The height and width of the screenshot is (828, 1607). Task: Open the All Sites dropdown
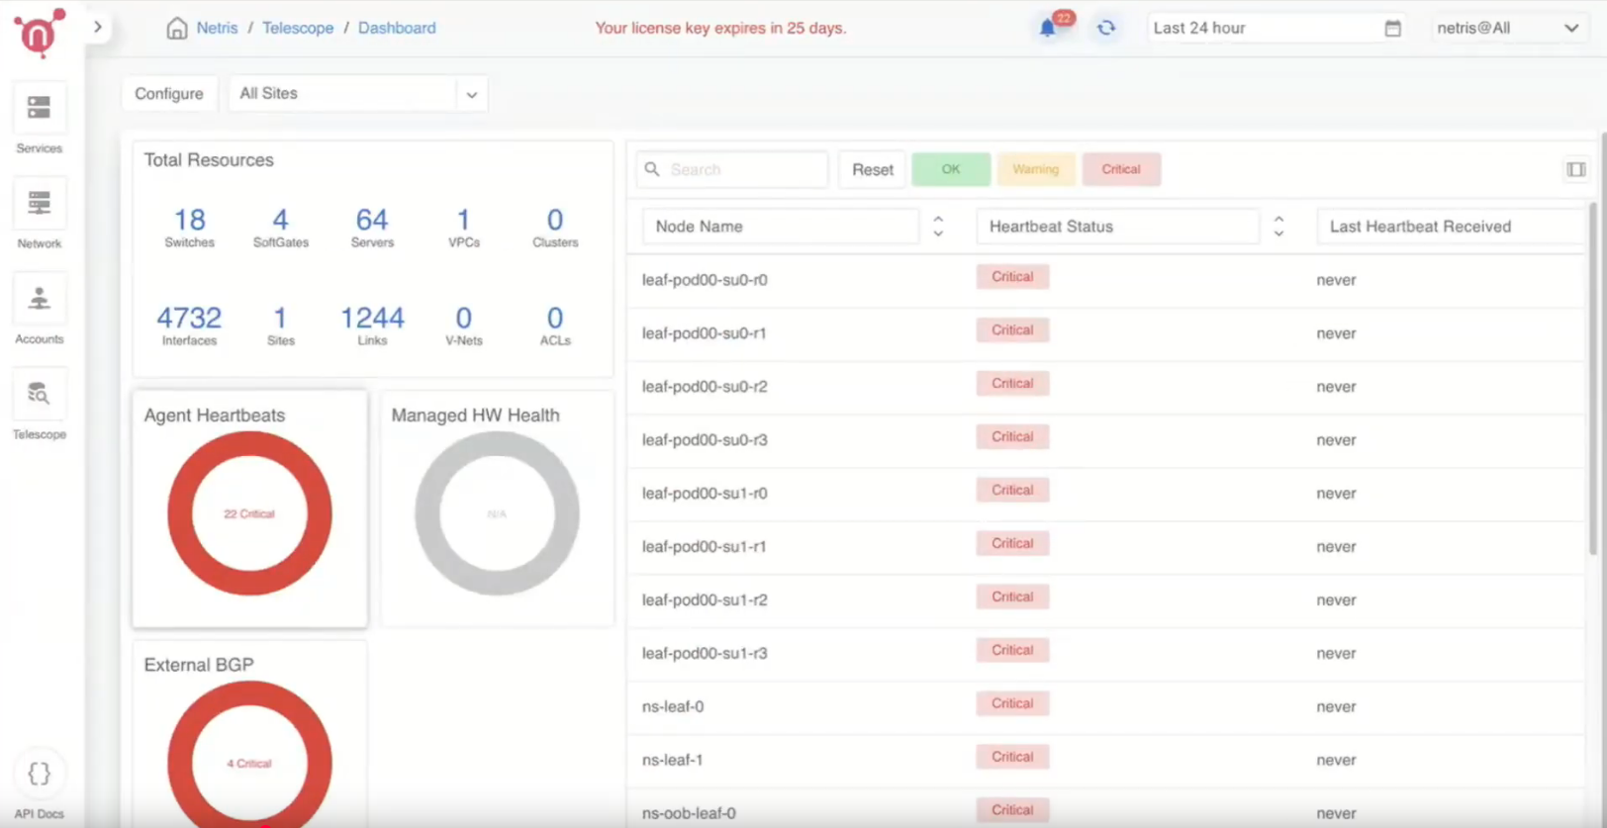[x=358, y=94]
